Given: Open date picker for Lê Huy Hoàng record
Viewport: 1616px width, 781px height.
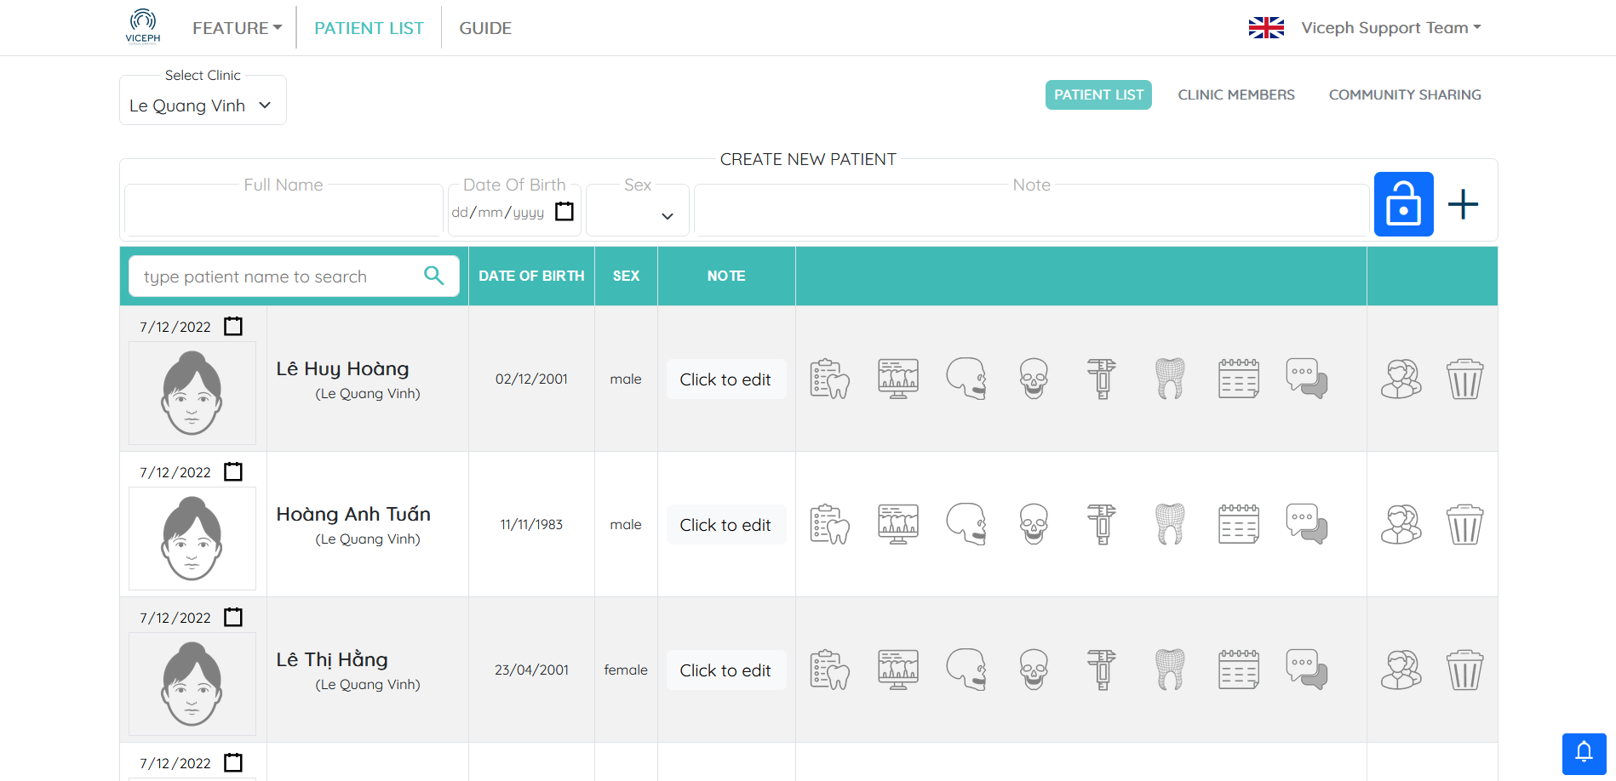Looking at the screenshot, I should tap(233, 326).
